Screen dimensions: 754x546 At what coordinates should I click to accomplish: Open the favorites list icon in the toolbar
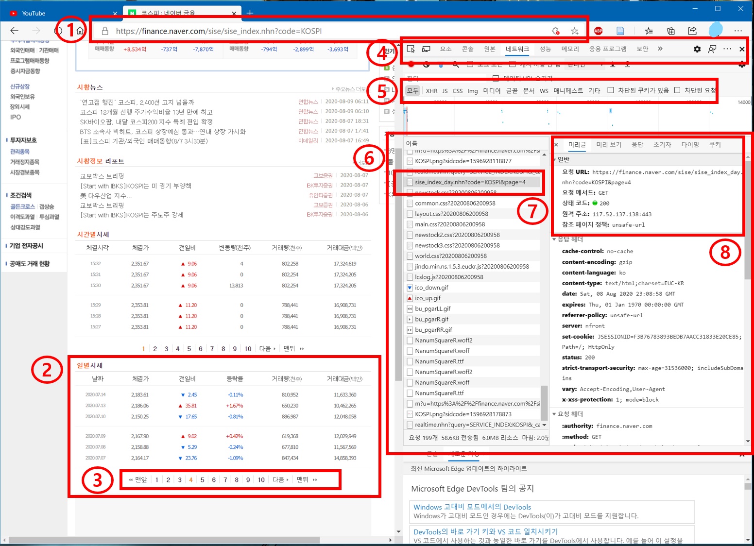pyautogui.click(x=649, y=31)
